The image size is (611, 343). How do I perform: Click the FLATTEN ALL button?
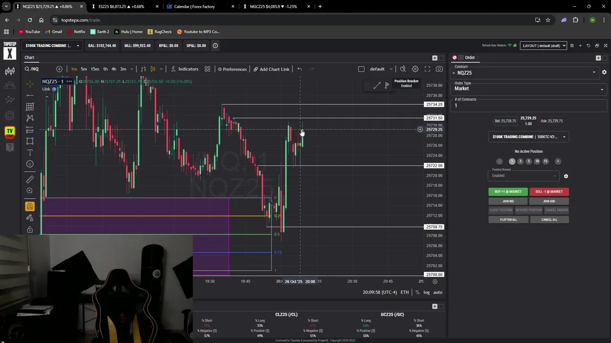coord(508,220)
